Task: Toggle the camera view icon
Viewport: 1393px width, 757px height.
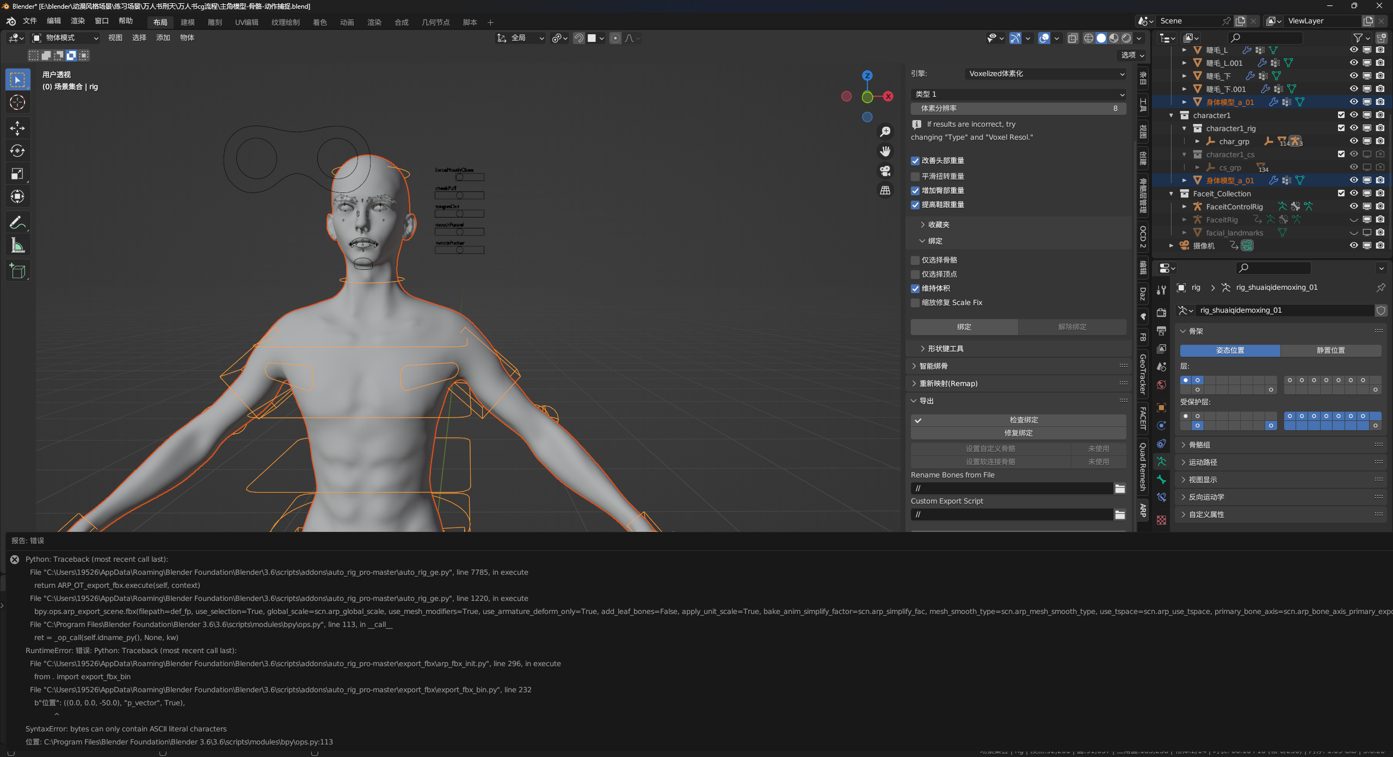Action: click(x=885, y=171)
